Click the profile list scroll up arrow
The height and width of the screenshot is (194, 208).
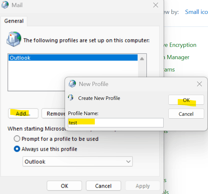coord(142,59)
